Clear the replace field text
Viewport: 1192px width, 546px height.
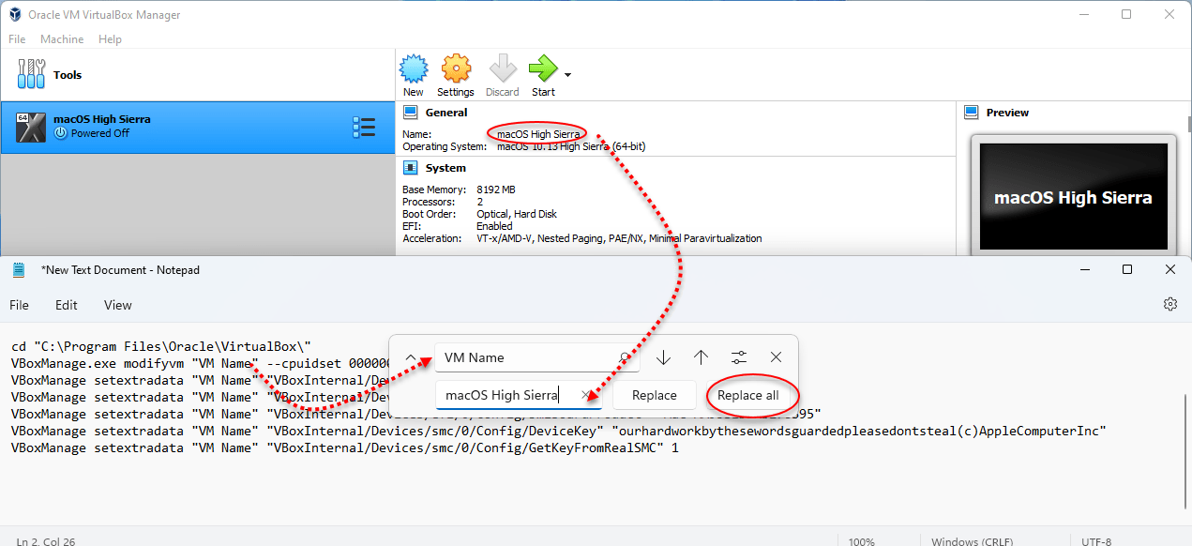[586, 395]
